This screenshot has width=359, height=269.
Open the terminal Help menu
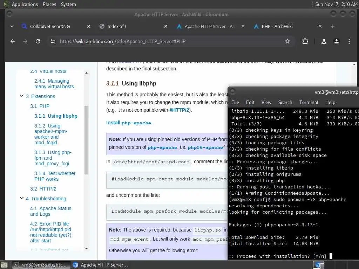tap(330, 102)
